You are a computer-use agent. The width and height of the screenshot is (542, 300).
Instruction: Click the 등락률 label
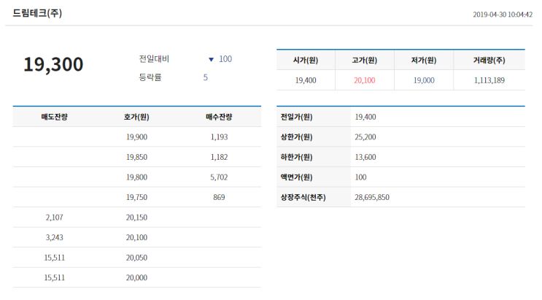point(150,77)
